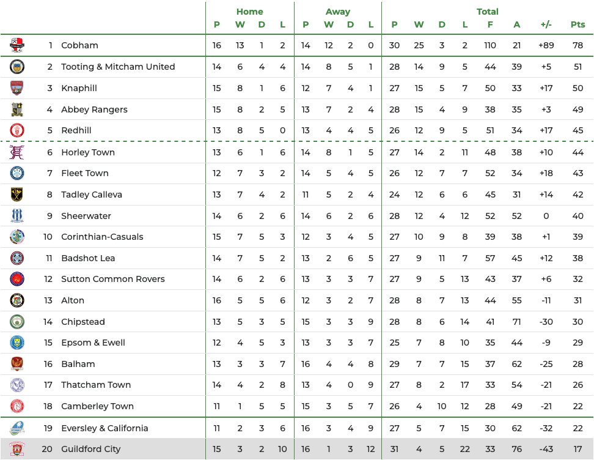
Task: Open the Fleet Town team link
Action: [85, 173]
